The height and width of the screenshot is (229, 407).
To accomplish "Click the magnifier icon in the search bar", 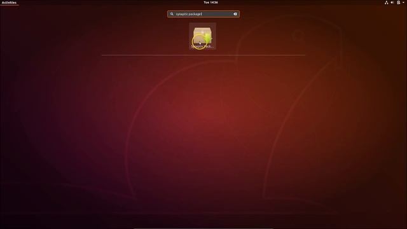I will coord(172,14).
